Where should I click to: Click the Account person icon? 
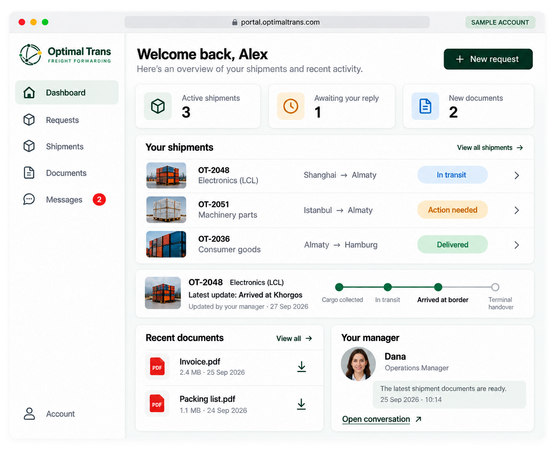[x=29, y=414]
